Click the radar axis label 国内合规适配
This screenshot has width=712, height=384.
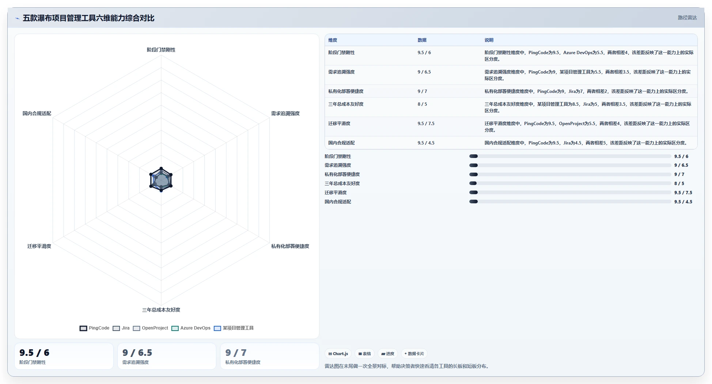pyautogui.click(x=37, y=113)
